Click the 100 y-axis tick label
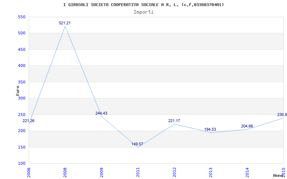This screenshot has width=287, height=179. [22, 163]
